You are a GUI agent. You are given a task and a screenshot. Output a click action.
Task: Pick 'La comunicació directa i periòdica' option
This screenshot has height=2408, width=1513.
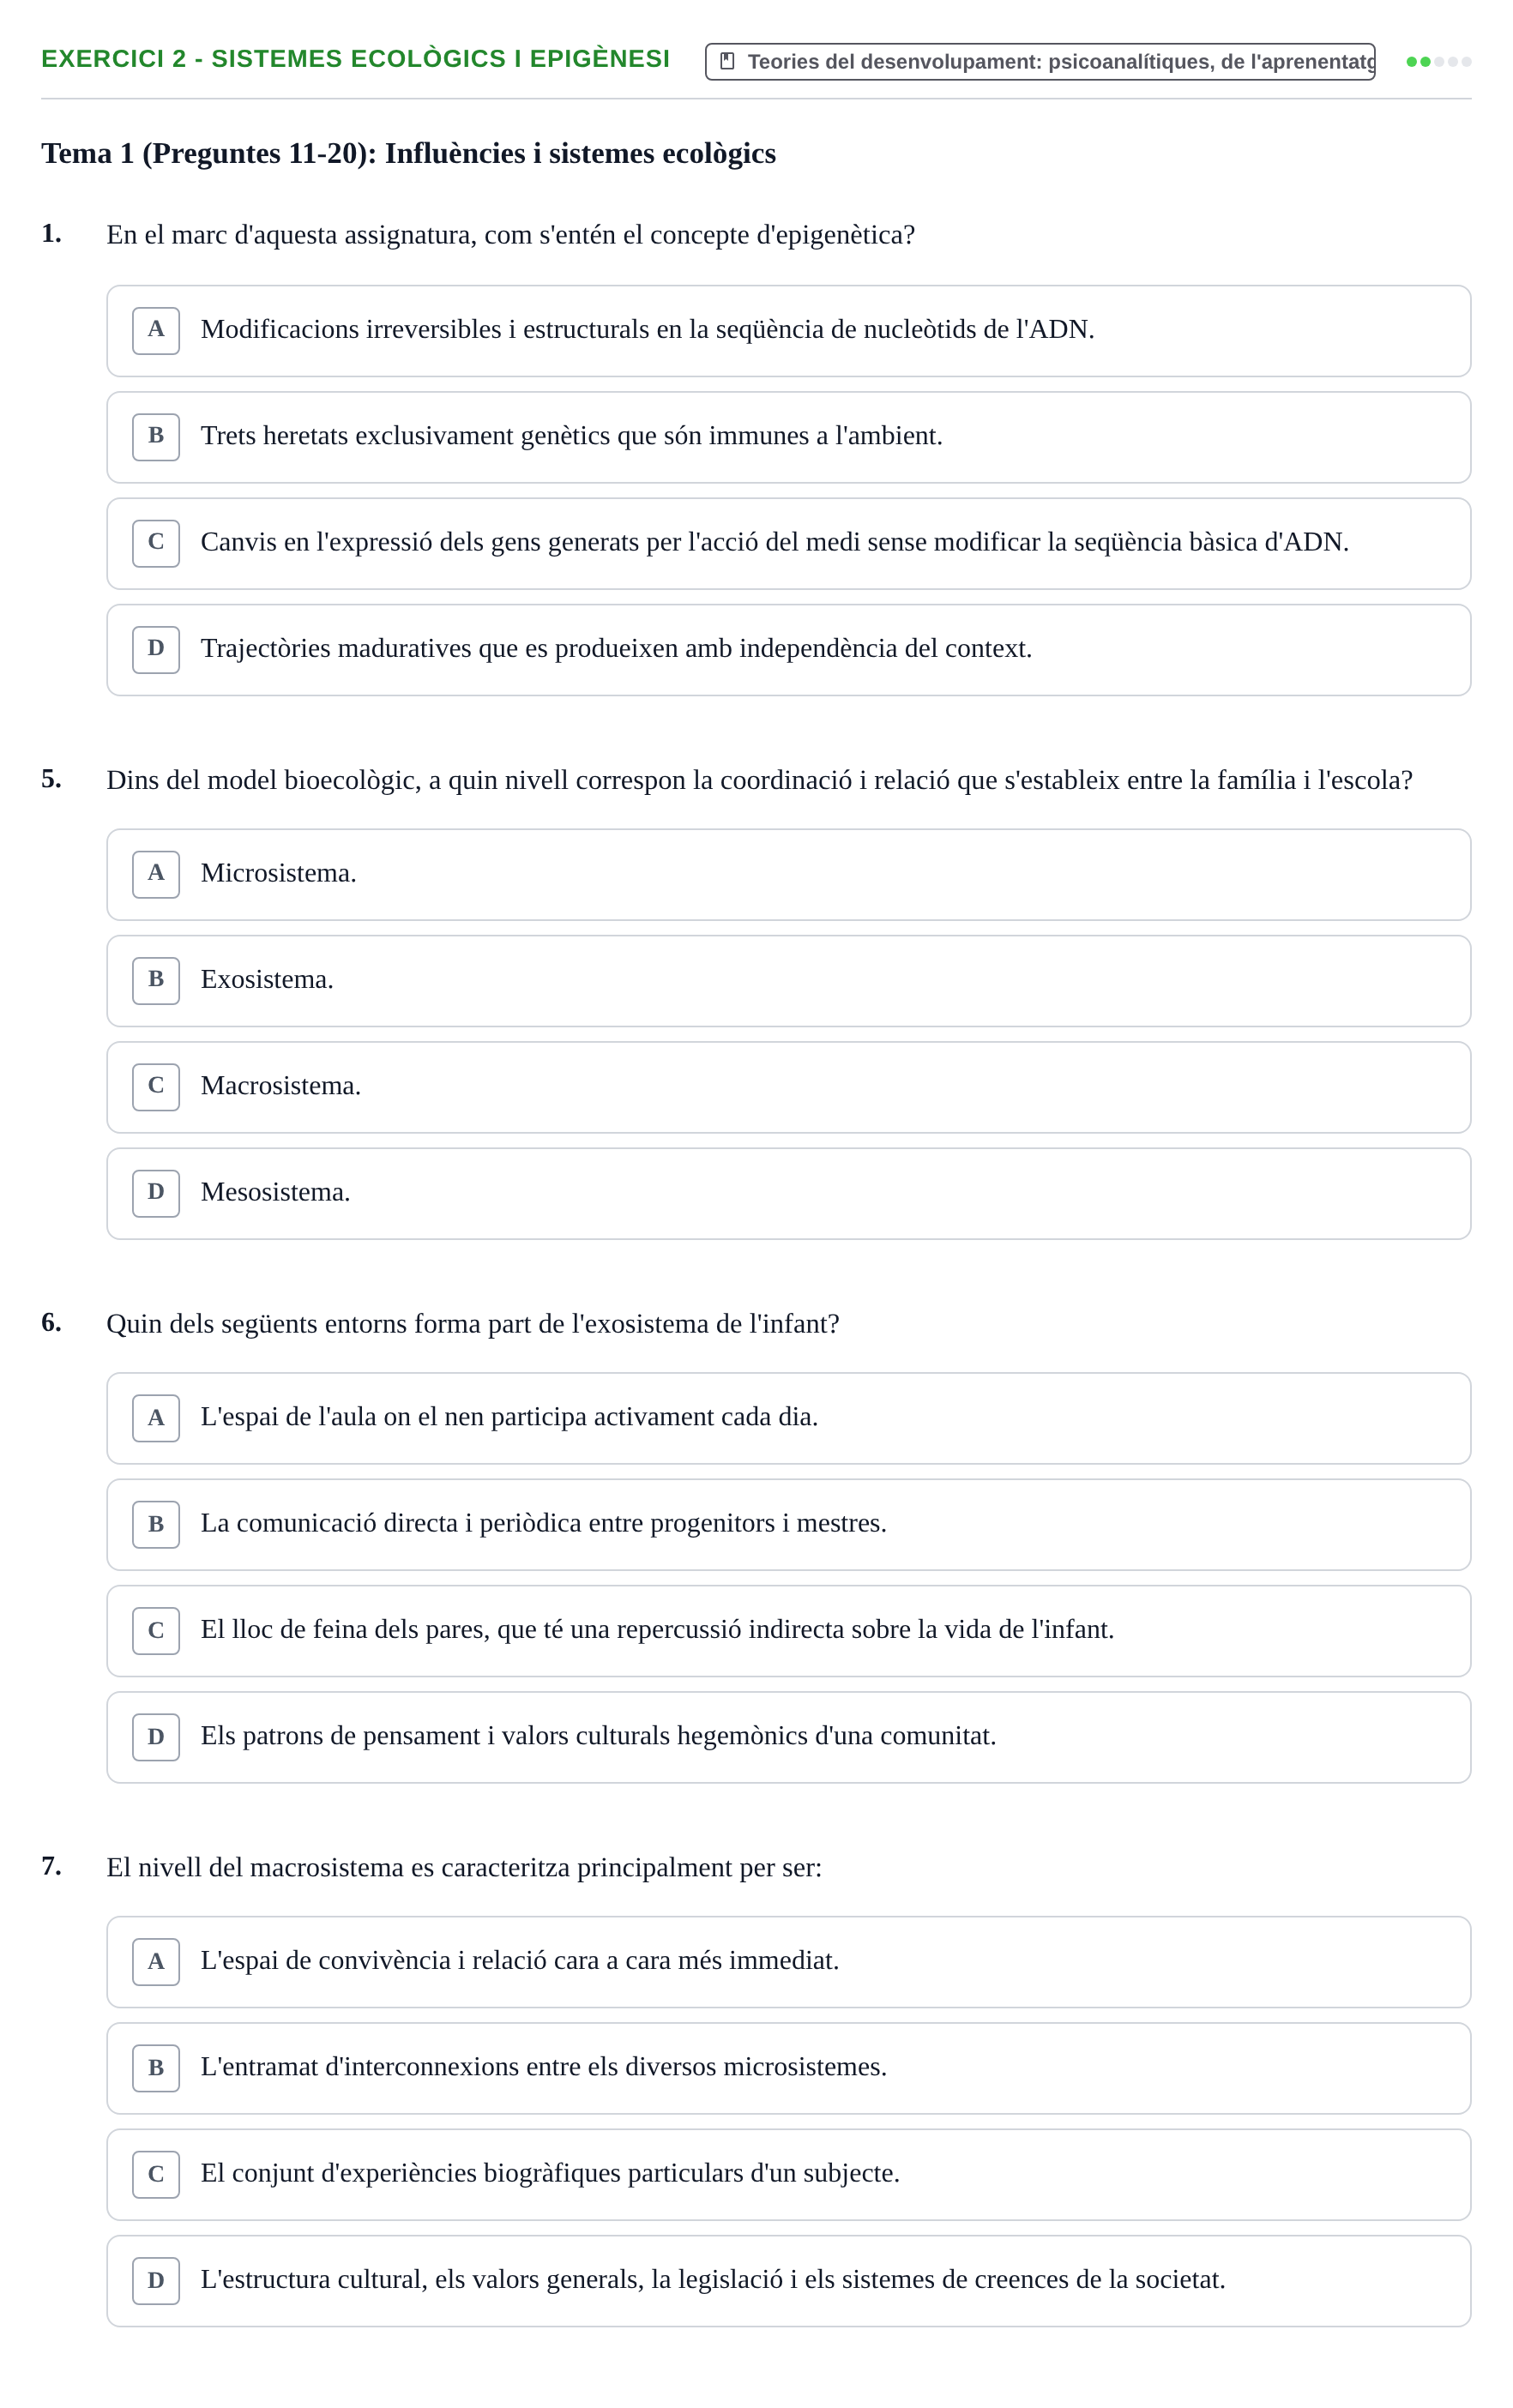pyautogui.click(x=788, y=1525)
